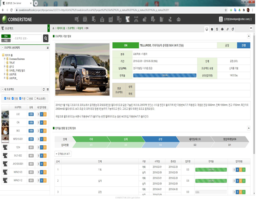The image size is (257, 199).
Task: Click the 데이터 홈 root folder icon
Action: pyautogui.click(x=3, y=55)
